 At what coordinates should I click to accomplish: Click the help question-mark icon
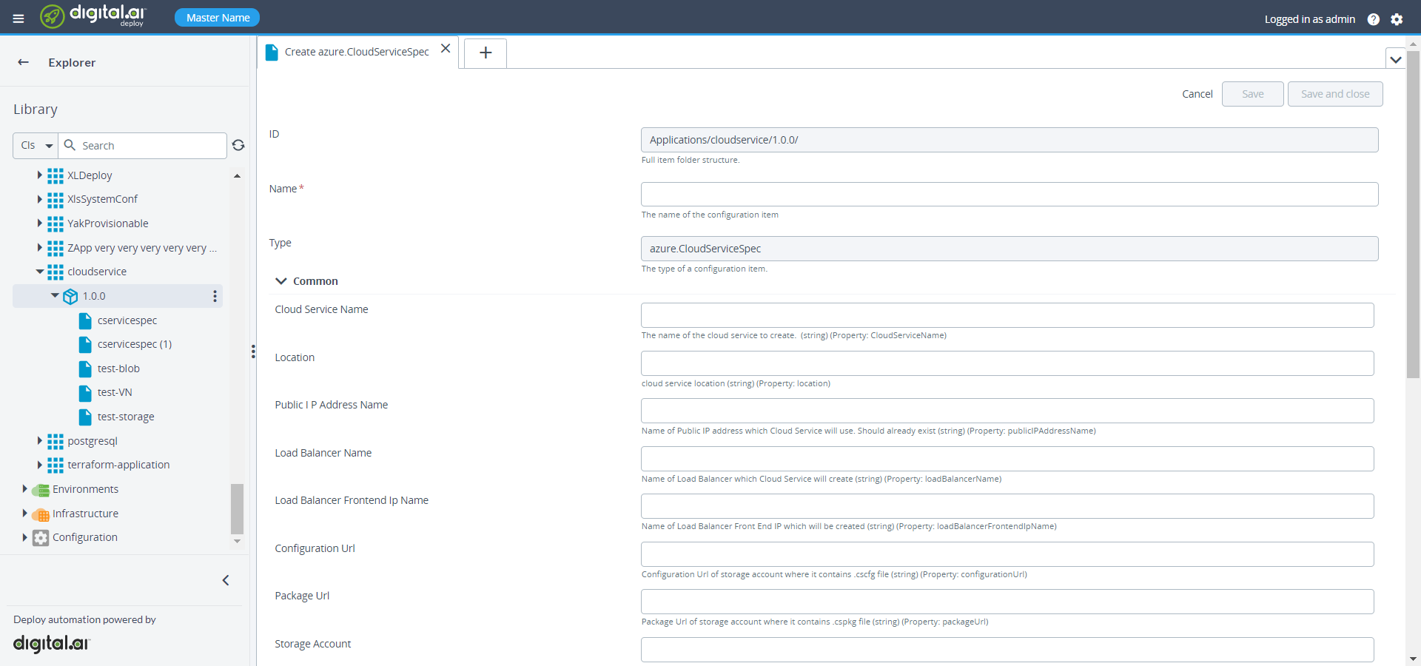[x=1374, y=19]
